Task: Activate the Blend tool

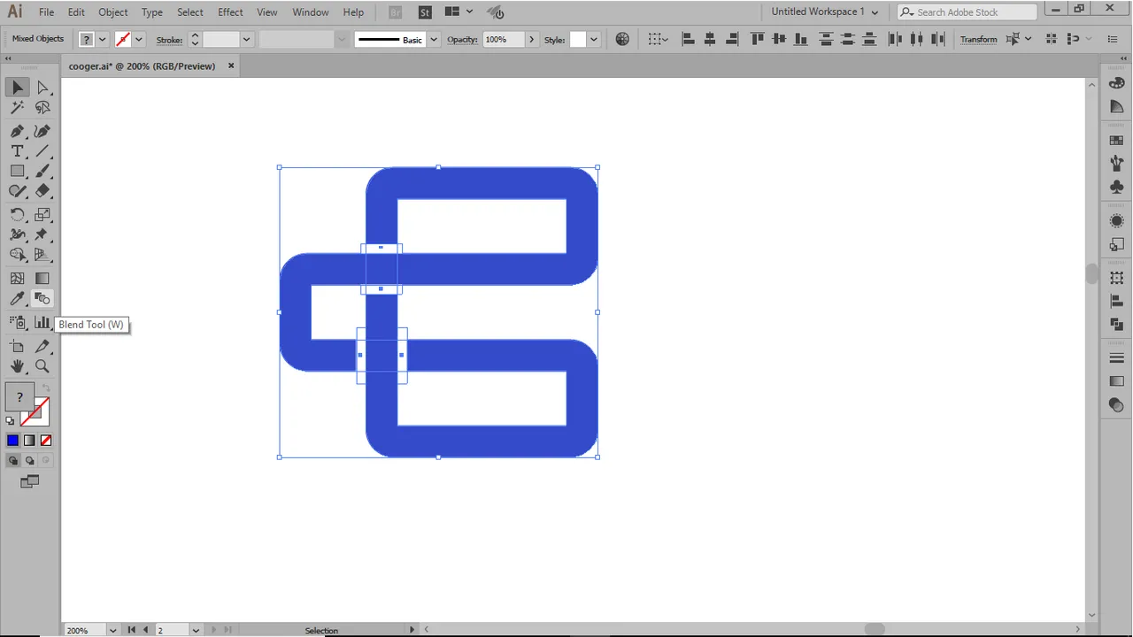Action: pos(42,299)
